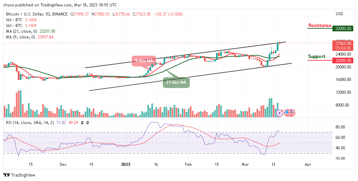Click the red 27363.58 current price tag
358x181 pixels.
tap(343, 43)
